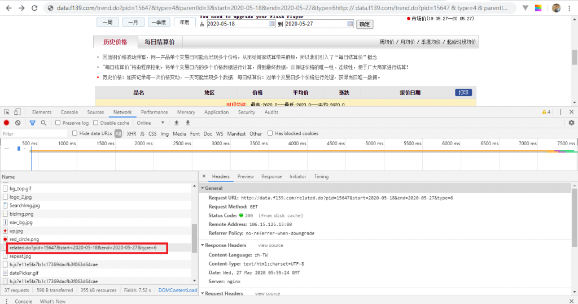Viewport: 578px width, 304px height.
Task: Open the DOMContentLoaded status link
Action: (x=178, y=290)
